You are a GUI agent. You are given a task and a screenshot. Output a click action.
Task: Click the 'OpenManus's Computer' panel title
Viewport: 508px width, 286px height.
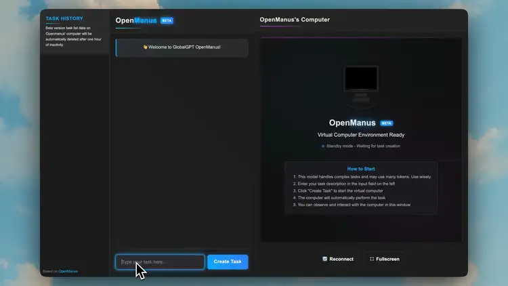click(295, 20)
